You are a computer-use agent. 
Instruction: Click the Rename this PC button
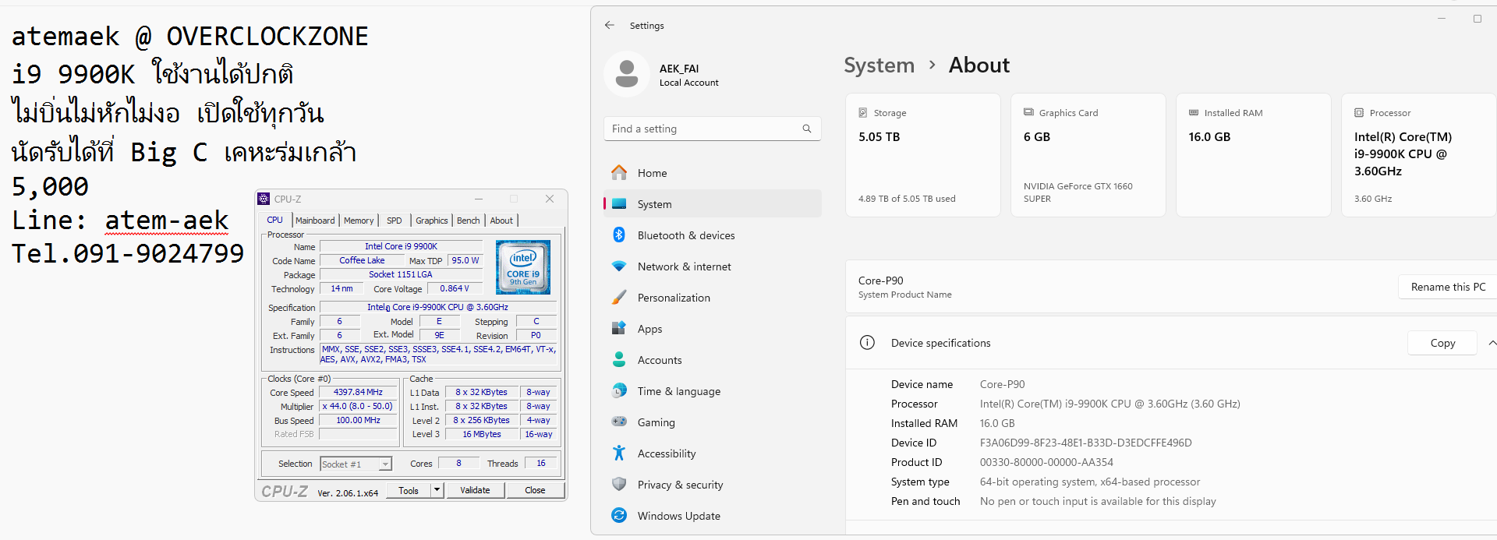click(x=1448, y=287)
